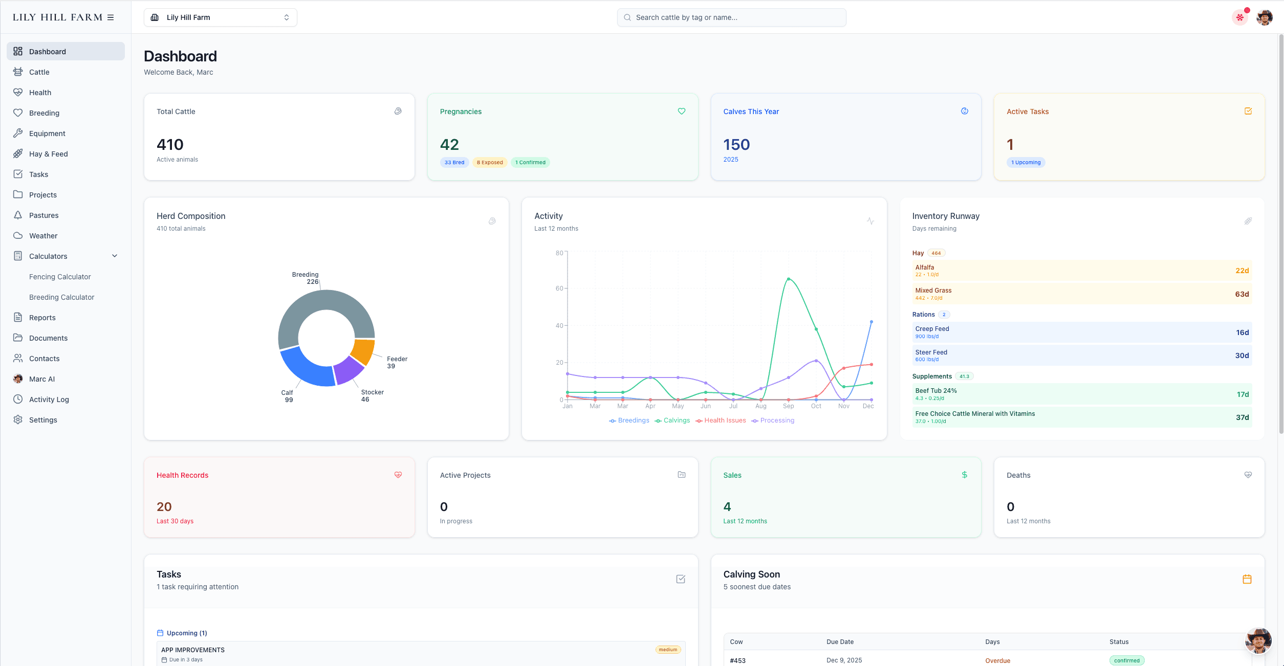The height and width of the screenshot is (666, 1284).
Task: Open your profile avatar in top right
Action: 1264,17
